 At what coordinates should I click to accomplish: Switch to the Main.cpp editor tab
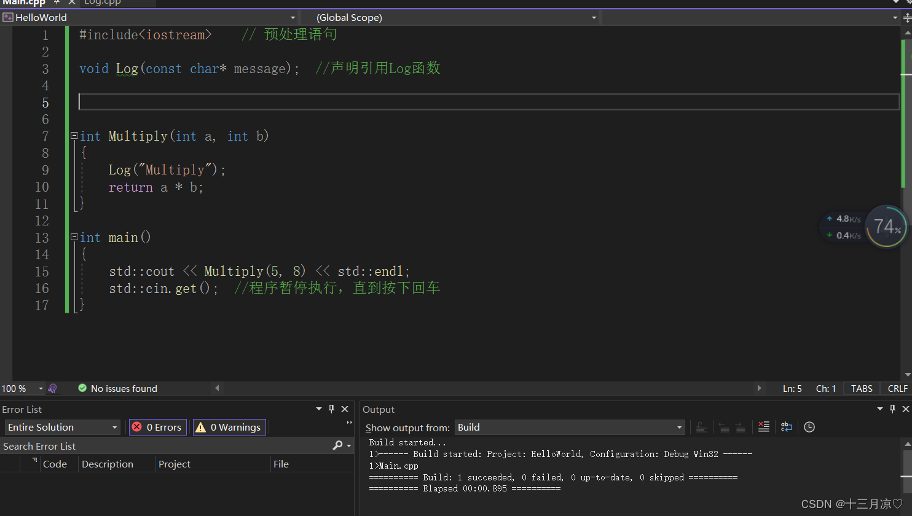(24, 2)
